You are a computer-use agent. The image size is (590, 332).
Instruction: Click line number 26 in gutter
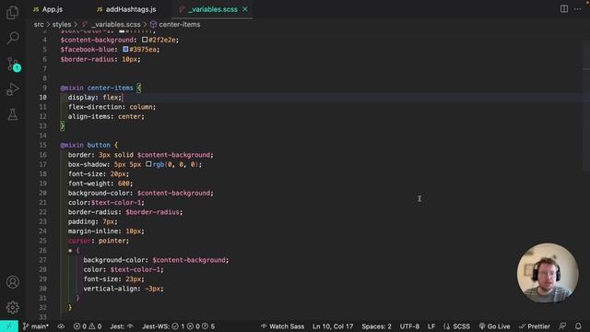click(x=42, y=250)
